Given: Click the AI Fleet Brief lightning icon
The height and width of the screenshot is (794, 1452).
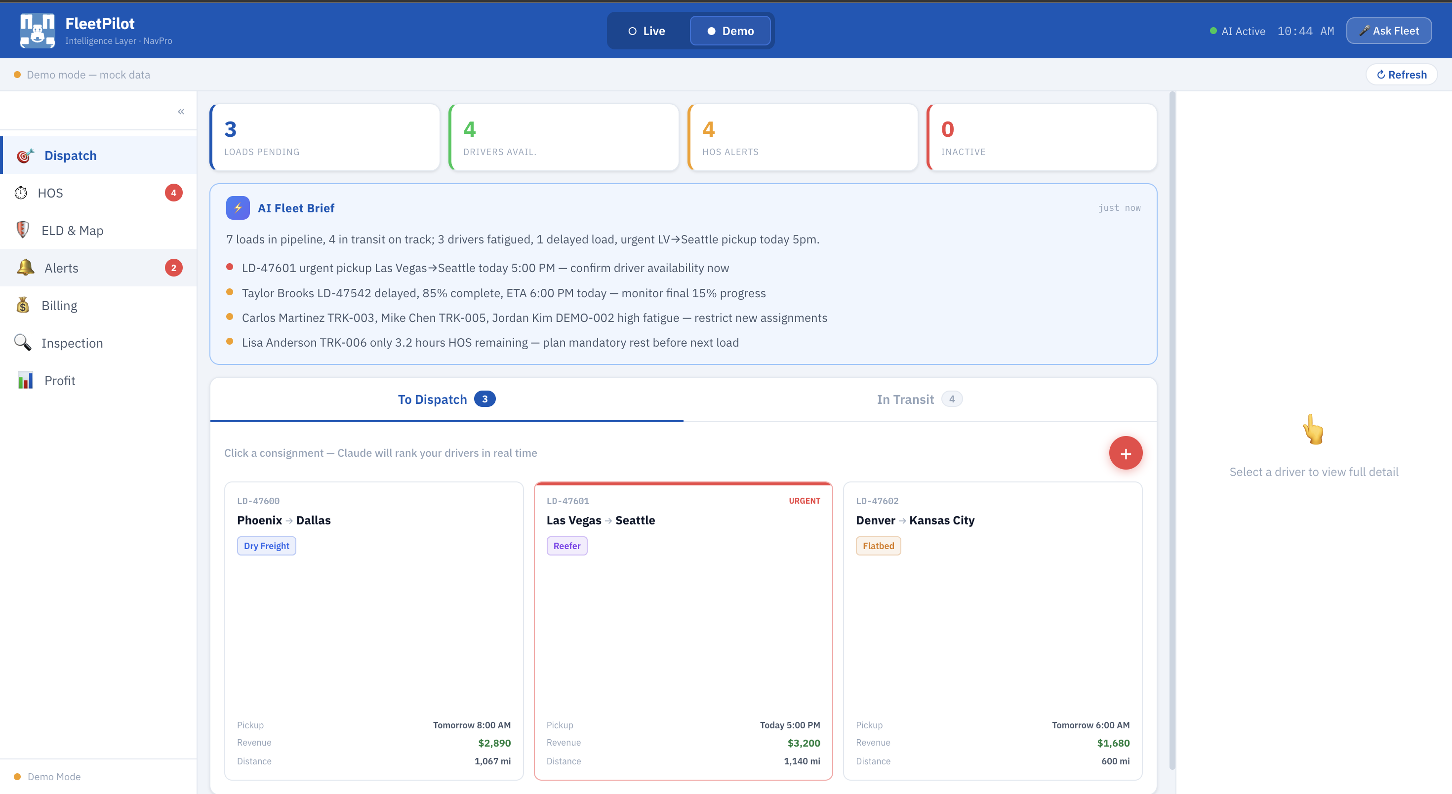Looking at the screenshot, I should click(x=238, y=208).
